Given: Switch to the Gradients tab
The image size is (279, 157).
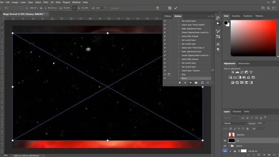Looking at the screenshot, I should point(248,16).
